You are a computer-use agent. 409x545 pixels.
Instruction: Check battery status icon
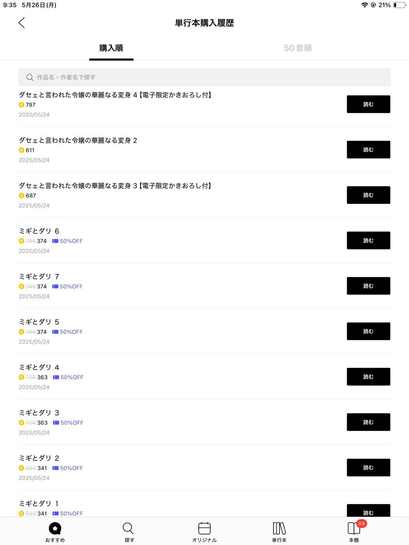(x=399, y=5)
